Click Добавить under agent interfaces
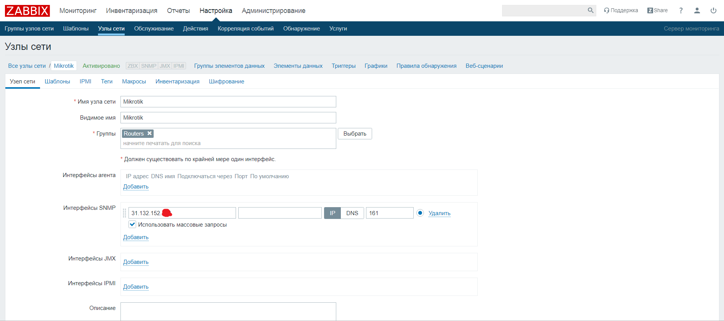This screenshot has height=321, width=724. pos(136,187)
